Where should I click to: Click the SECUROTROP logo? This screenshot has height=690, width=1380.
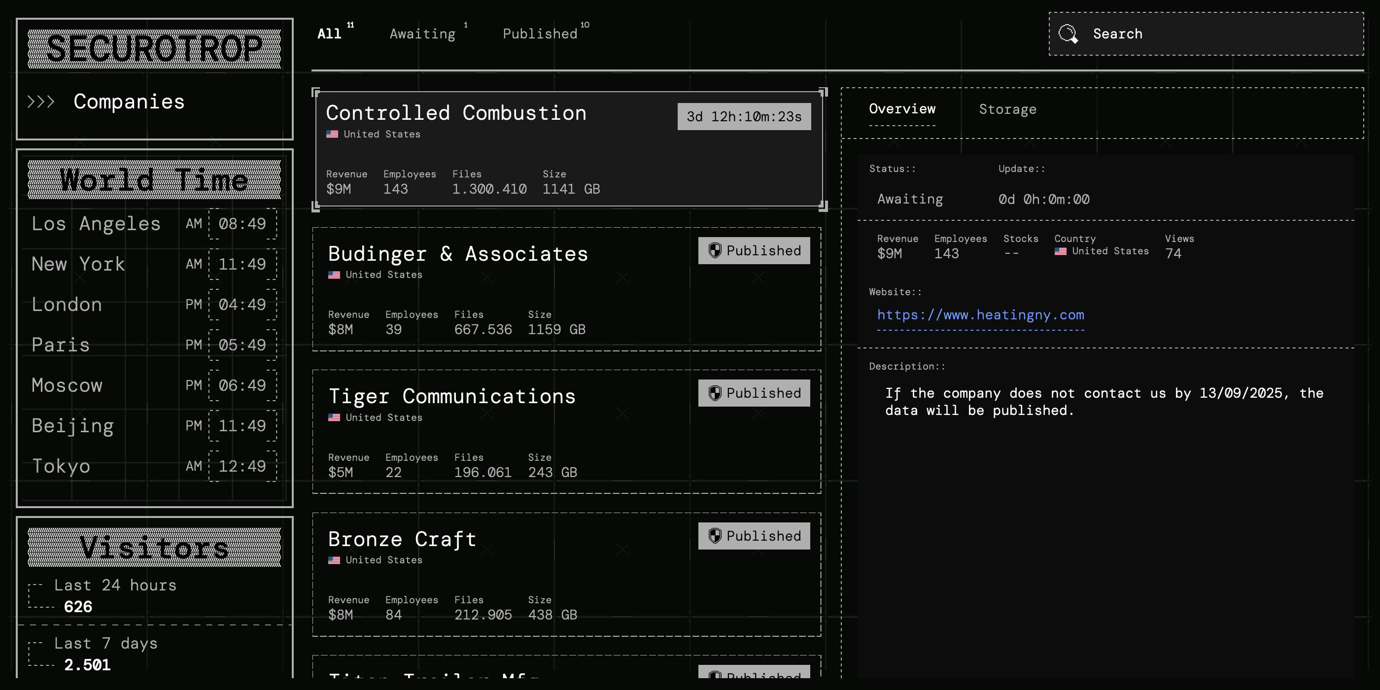pyautogui.click(x=154, y=49)
